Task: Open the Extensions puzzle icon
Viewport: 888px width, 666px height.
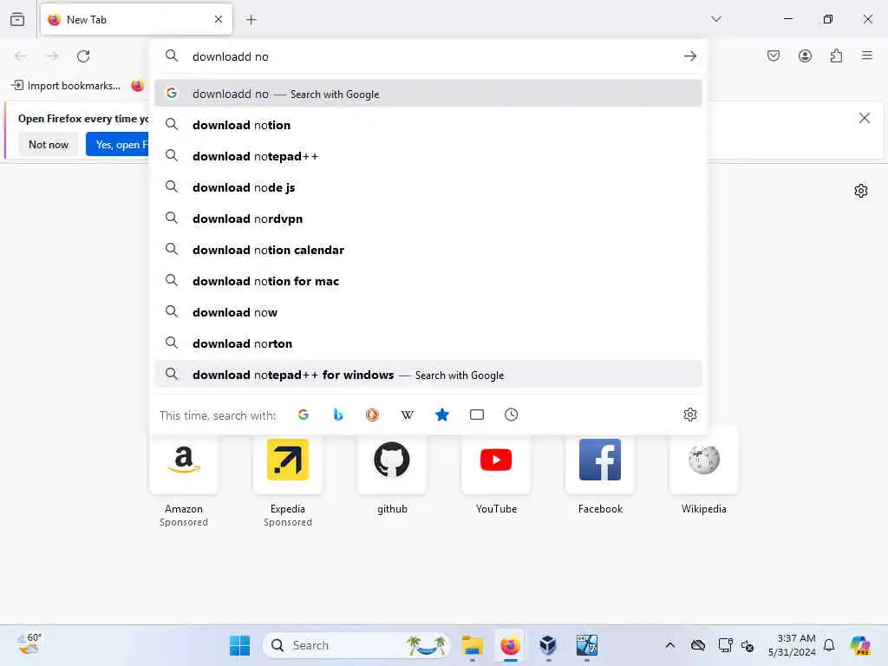Action: 836,55
